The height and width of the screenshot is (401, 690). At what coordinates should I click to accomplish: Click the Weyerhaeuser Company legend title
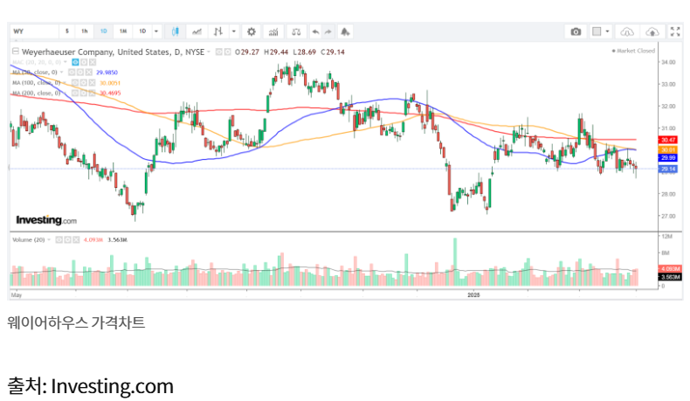[x=113, y=52]
